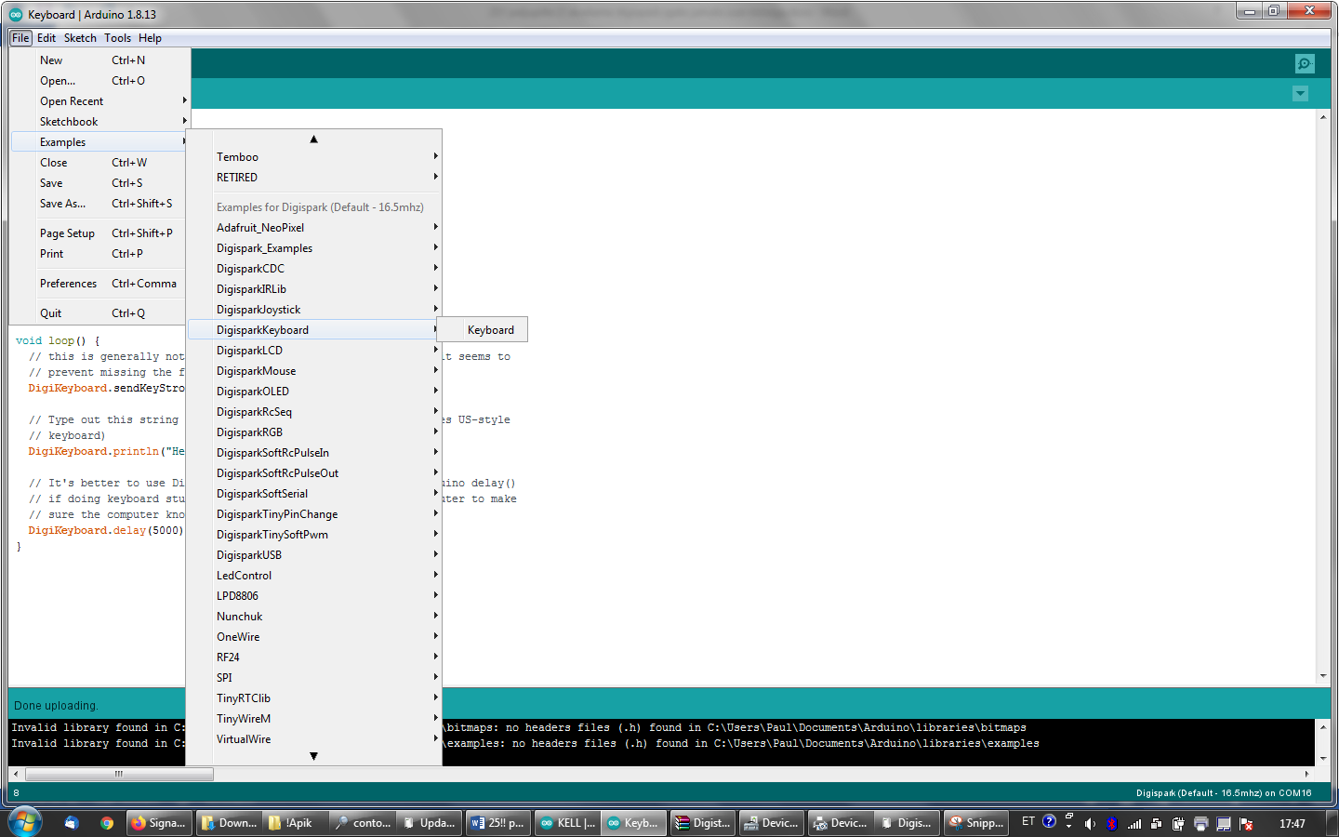Switch to Snipping Tool in taskbar
The height and width of the screenshot is (837, 1339).
[975, 823]
